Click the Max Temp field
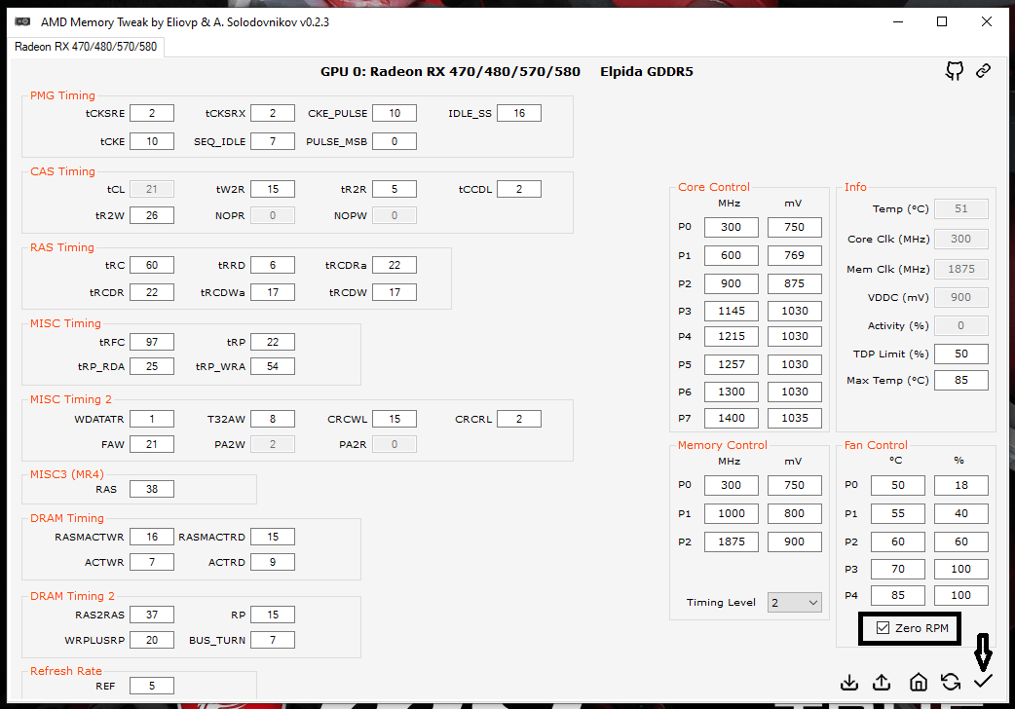 pyautogui.click(x=961, y=380)
